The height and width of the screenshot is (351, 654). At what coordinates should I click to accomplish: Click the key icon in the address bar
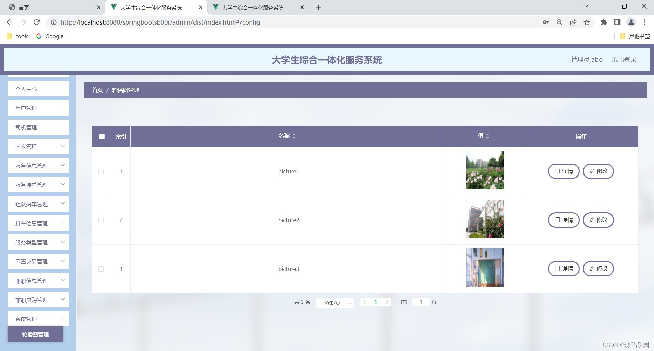pos(545,22)
